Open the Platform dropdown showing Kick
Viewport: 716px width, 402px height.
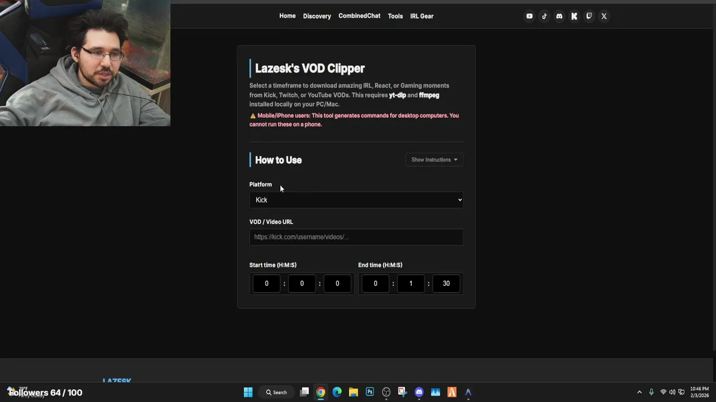click(x=356, y=200)
